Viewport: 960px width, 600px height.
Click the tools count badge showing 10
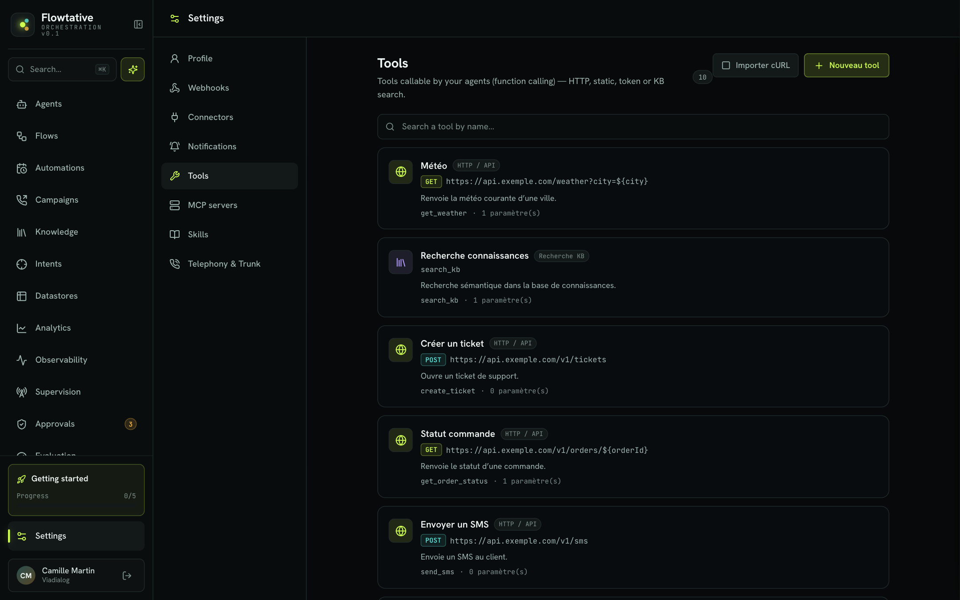coord(702,77)
